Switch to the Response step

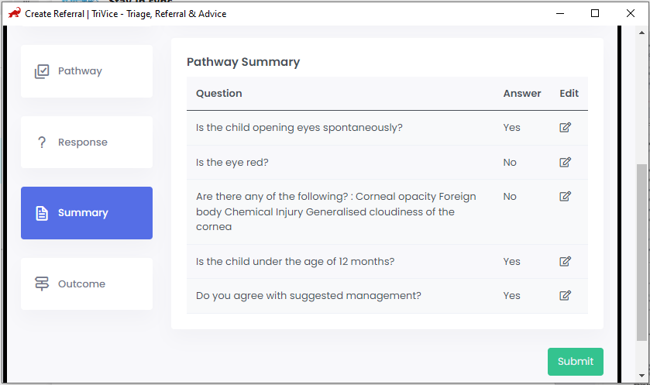click(87, 143)
